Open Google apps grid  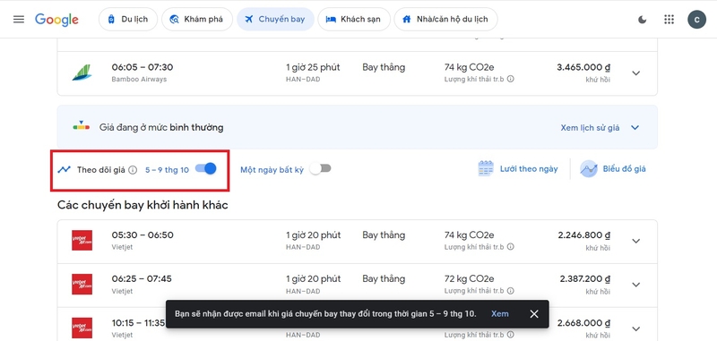tap(669, 19)
